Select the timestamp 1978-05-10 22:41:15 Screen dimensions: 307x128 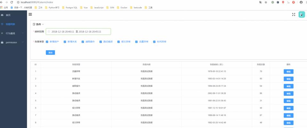(217, 71)
